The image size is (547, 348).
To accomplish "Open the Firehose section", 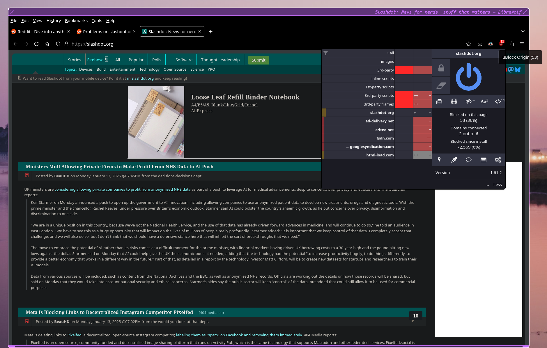I will [x=95, y=60].
